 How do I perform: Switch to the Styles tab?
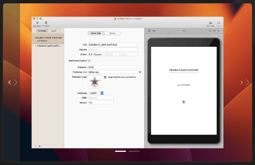tap(54, 31)
